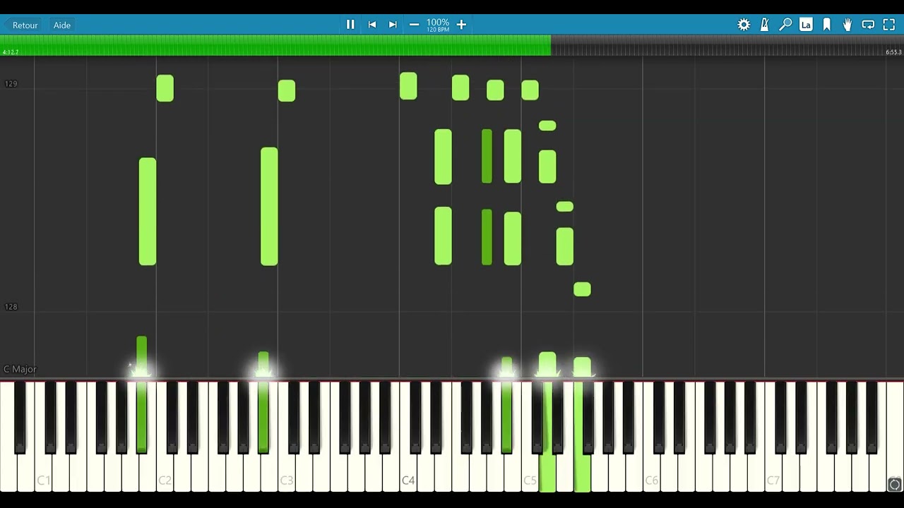Image resolution: width=904 pixels, height=508 pixels.
Task: Decrease playback speed with the minus icon
Action: (414, 25)
